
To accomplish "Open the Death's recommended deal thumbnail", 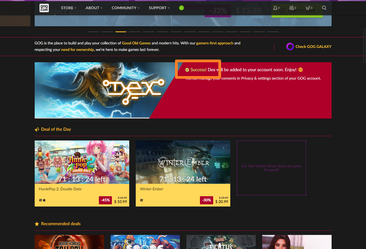I will [221, 242].
